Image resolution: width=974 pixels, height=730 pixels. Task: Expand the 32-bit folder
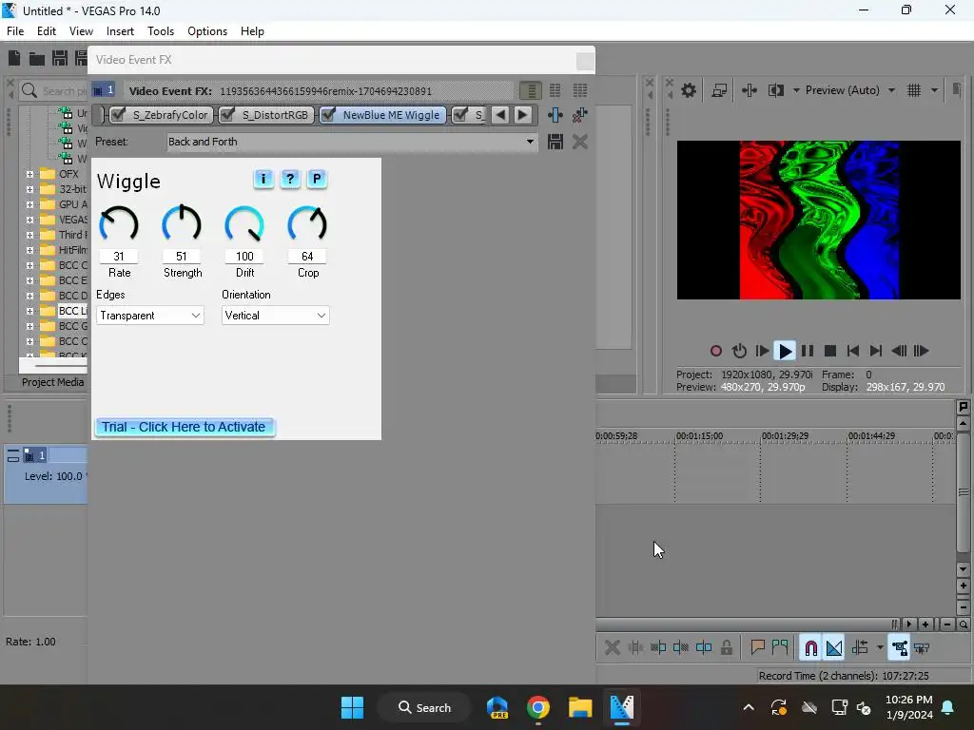tap(29, 189)
